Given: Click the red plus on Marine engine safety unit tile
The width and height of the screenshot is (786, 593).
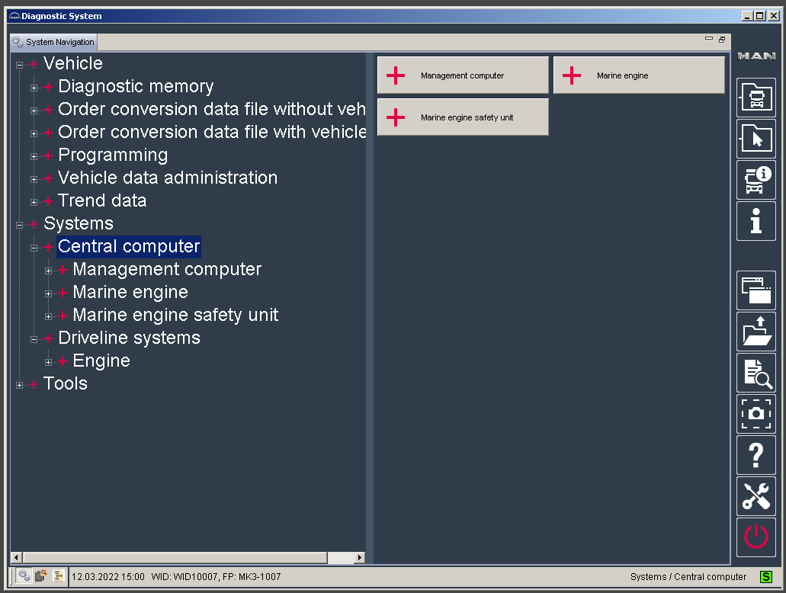Looking at the screenshot, I should coord(396,117).
